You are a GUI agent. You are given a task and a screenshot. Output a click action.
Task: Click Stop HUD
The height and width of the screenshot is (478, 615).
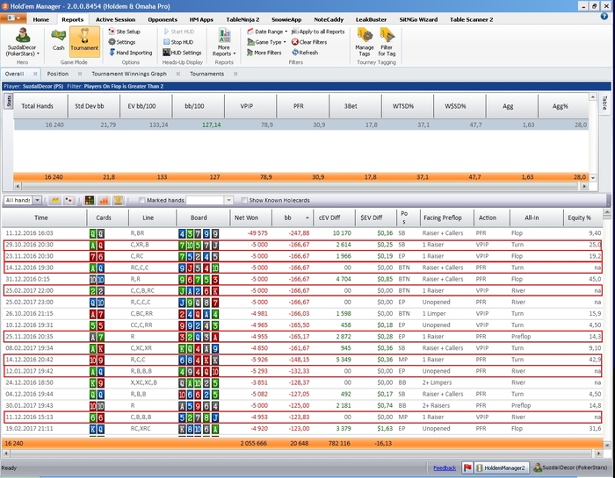178,42
